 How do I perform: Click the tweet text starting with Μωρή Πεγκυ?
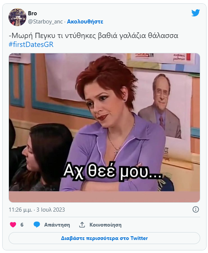[x=94, y=36]
